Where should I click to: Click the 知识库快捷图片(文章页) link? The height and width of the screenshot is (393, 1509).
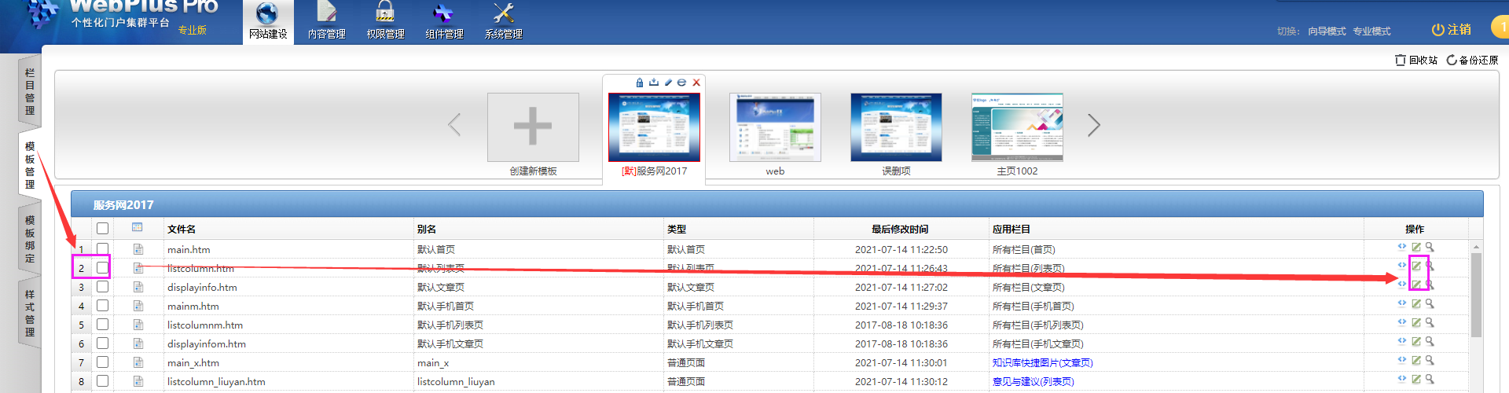click(1042, 363)
